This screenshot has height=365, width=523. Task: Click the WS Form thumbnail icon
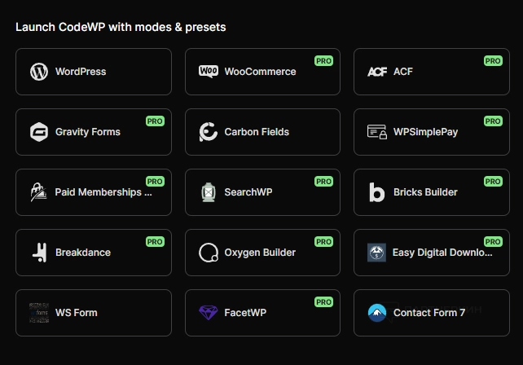(39, 313)
